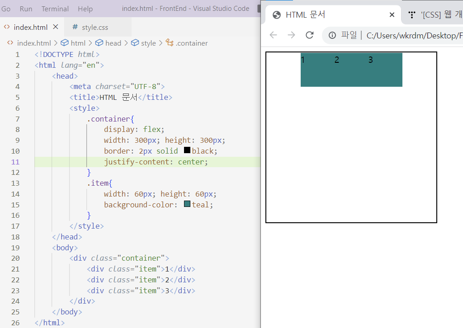This screenshot has height=328, width=463.
Task: Click the site info icon beside 파일
Action: click(x=332, y=35)
